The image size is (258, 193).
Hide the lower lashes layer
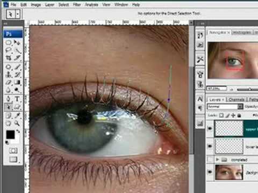(x=210, y=146)
